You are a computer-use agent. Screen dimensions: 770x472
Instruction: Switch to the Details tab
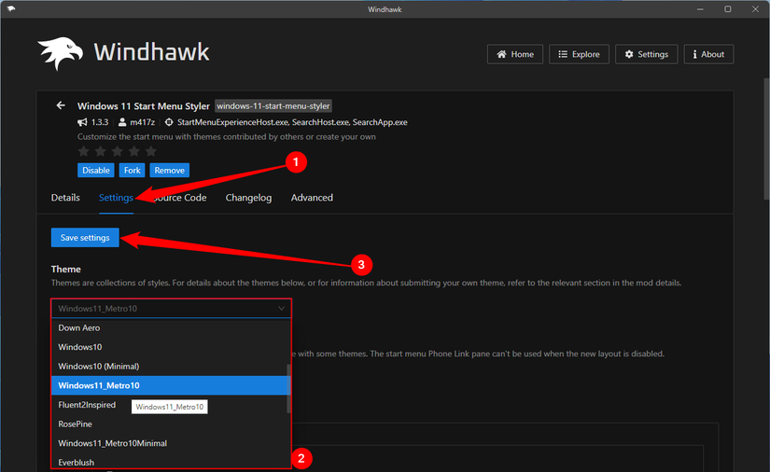point(65,198)
